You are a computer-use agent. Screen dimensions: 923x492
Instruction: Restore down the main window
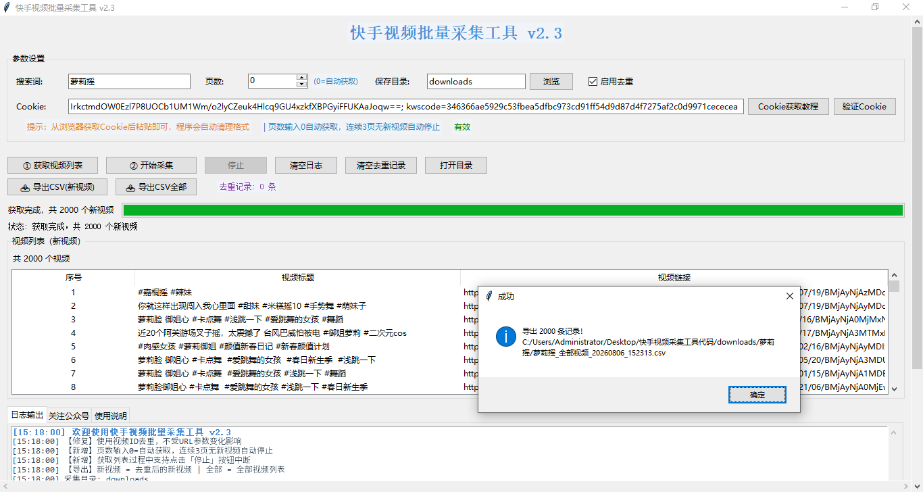pos(876,7)
